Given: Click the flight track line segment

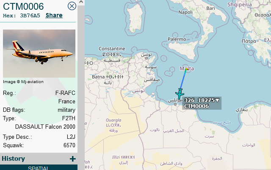Looking at the screenshot, I should [x=183, y=79].
